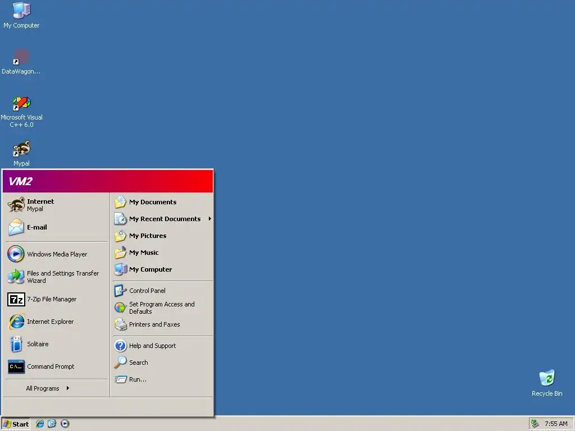Click the E-mail envelope icon
Viewport: 575px width, 431px height.
pyautogui.click(x=16, y=227)
